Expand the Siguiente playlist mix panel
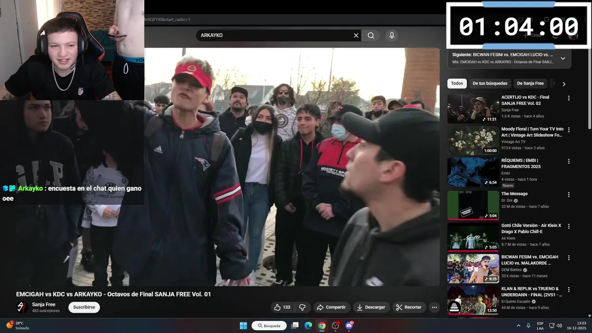This screenshot has width=592, height=333. click(x=563, y=58)
